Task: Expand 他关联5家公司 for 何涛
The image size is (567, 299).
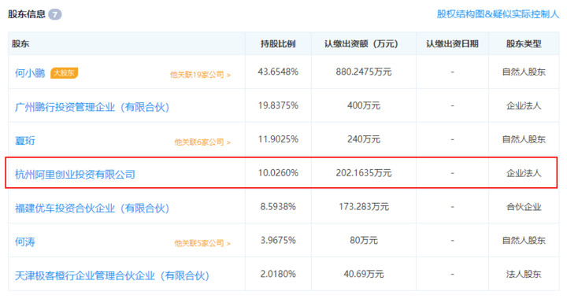Action: pyautogui.click(x=202, y=243)
